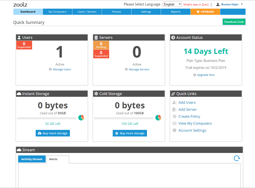Click the Branko Vlajin username link
Viewport: 255px width, 188px height.
point(230,4)
